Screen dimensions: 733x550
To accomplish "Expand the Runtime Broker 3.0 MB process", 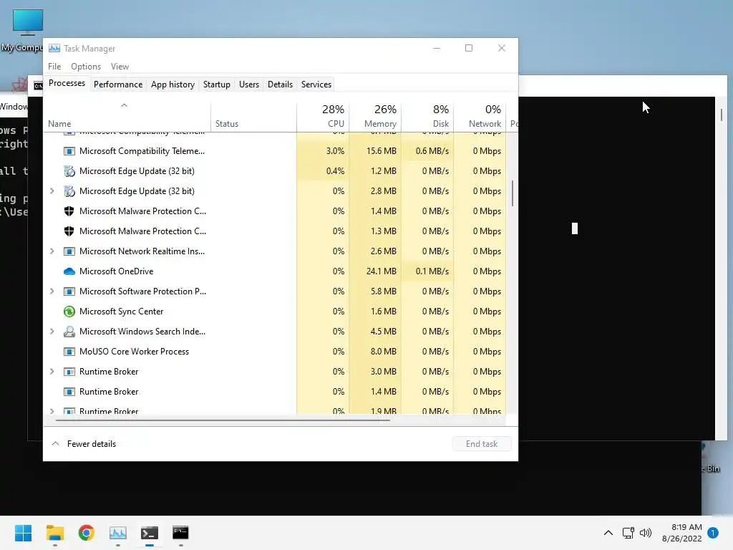I will [52, 372].
